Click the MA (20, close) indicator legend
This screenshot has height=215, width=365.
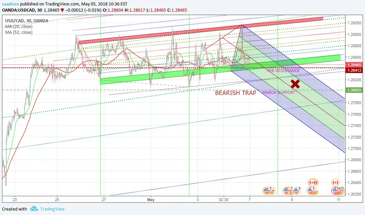[19, 27]
